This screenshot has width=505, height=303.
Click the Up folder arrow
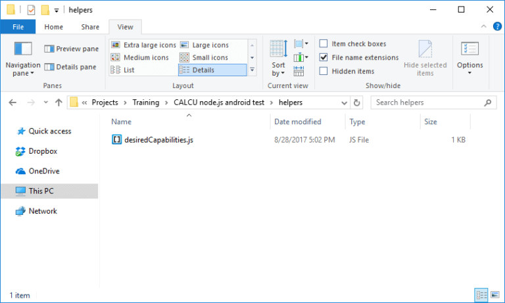pyautogui.click(x=59, y=103)
